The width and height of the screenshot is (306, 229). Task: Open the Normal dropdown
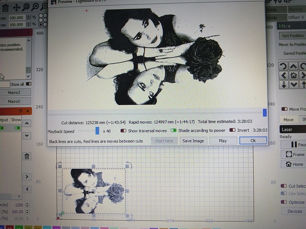click(x=297, y=10)
